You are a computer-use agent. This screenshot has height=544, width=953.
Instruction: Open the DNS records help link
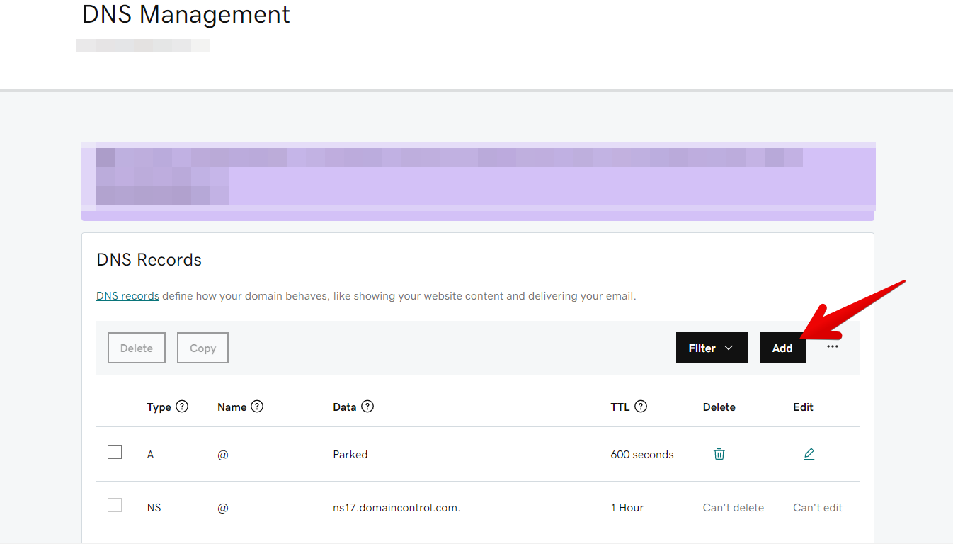pyautogui.click(x=127, y=296)
